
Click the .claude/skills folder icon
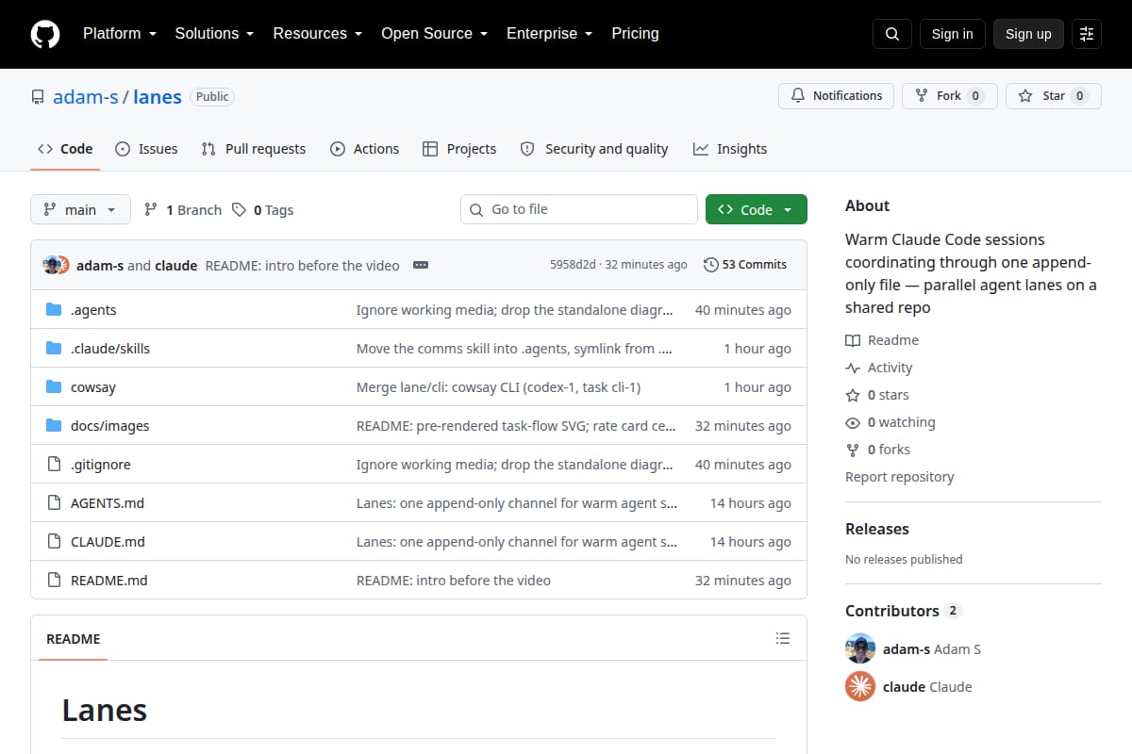click(54, 349)
